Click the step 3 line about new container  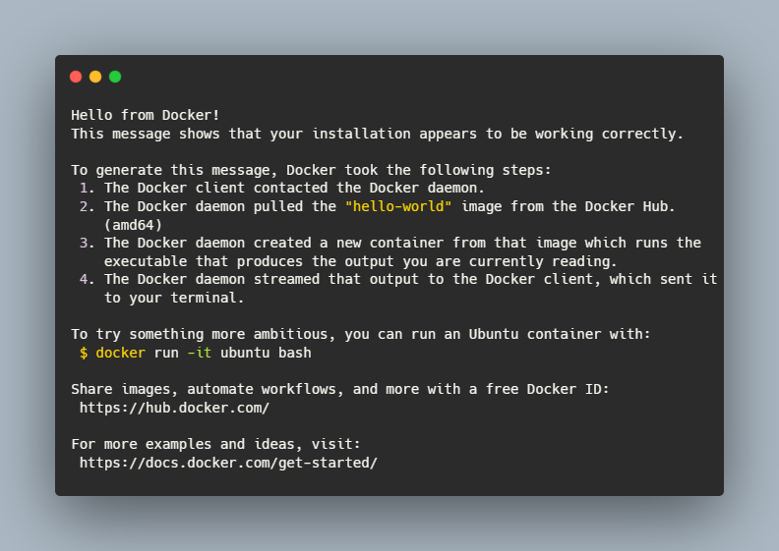402,243
